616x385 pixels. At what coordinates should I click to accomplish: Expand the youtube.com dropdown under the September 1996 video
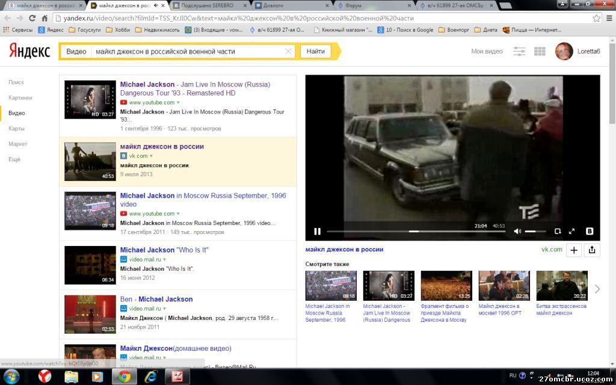tap(178, 214)
